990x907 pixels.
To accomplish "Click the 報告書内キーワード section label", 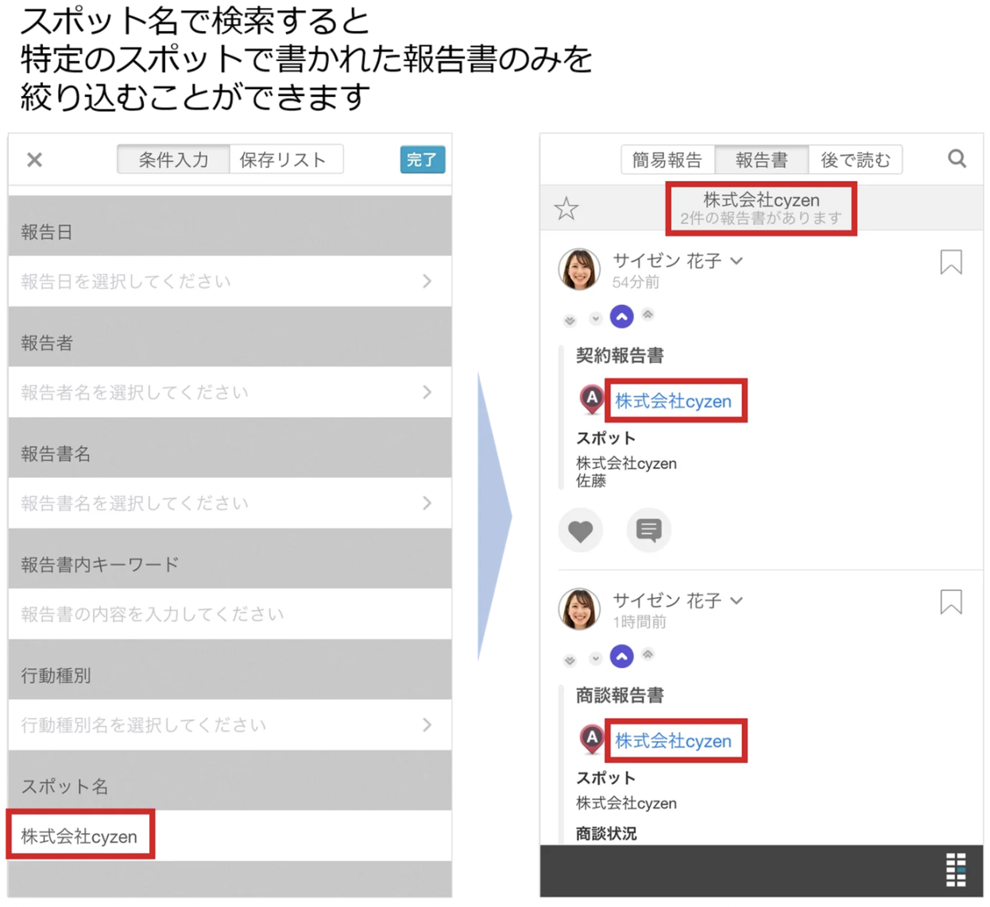I will pyautogui.click(x=100, y=565).
